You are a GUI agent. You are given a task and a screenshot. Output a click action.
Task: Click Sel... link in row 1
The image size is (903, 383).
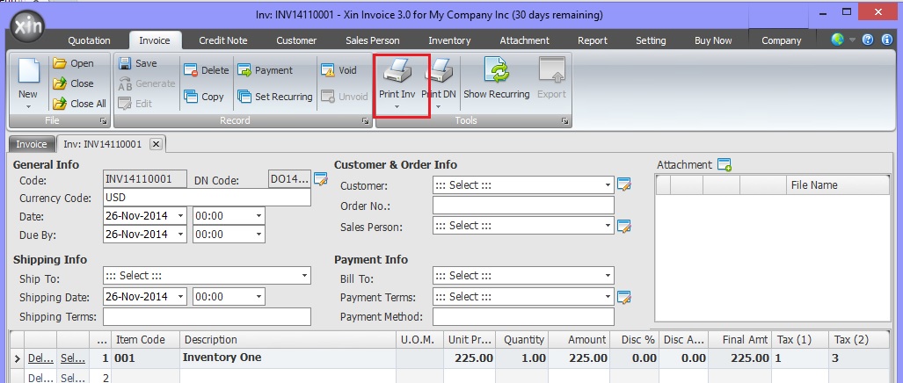pos(73,358)
